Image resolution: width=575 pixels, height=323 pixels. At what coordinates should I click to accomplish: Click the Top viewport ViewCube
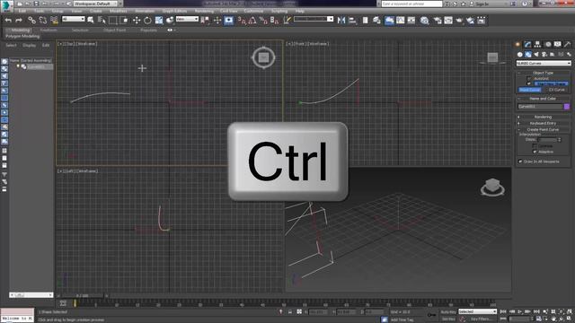(x=263, y=57)
